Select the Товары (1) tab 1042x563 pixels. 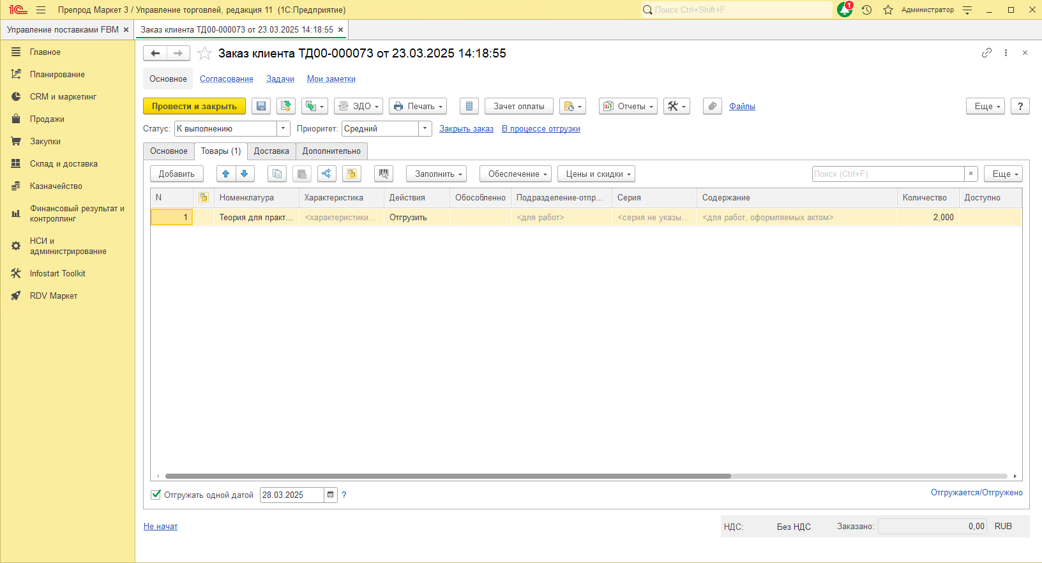pyautogui.click(x=221, y=151)
